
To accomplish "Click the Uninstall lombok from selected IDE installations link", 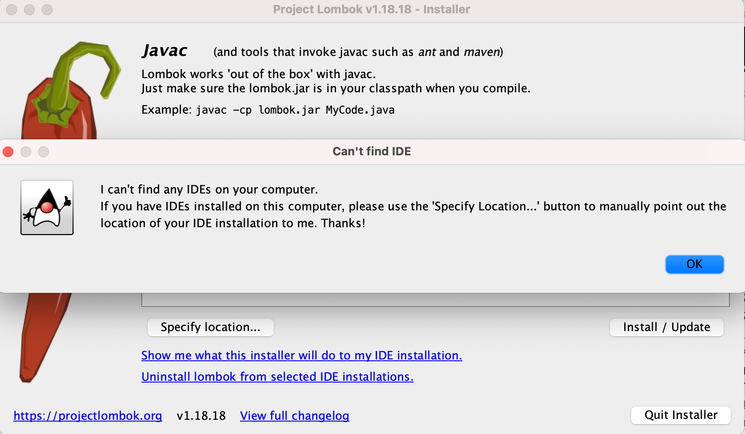I will (277, 377).
